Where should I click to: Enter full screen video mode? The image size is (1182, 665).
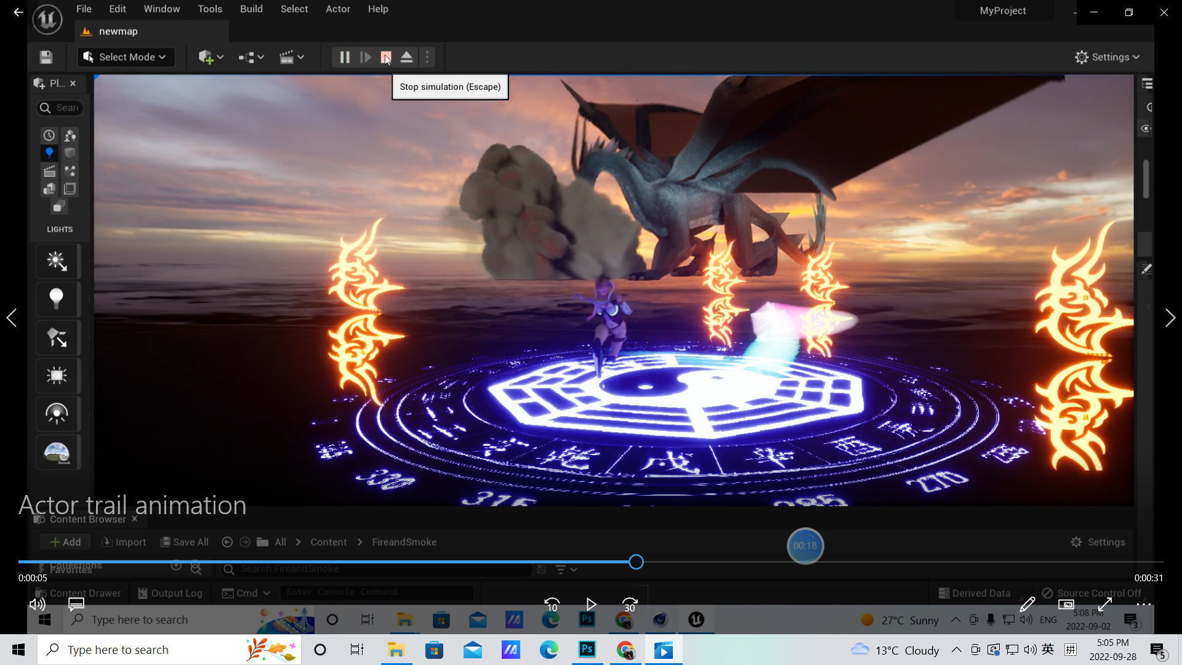(x=1104, y=605)
